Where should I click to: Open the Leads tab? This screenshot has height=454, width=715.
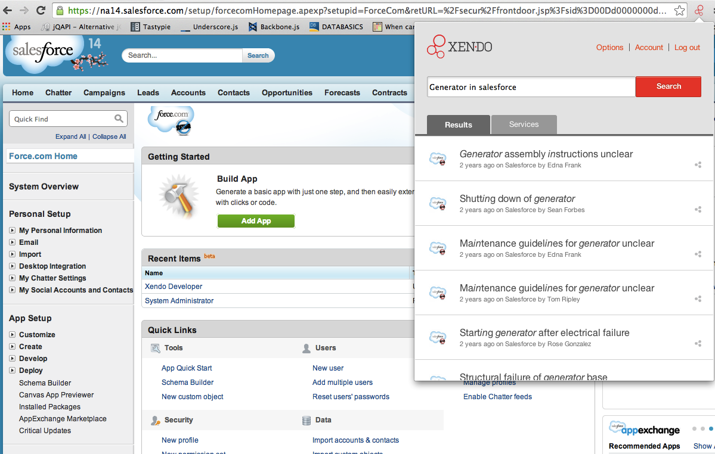coord(148,92)
